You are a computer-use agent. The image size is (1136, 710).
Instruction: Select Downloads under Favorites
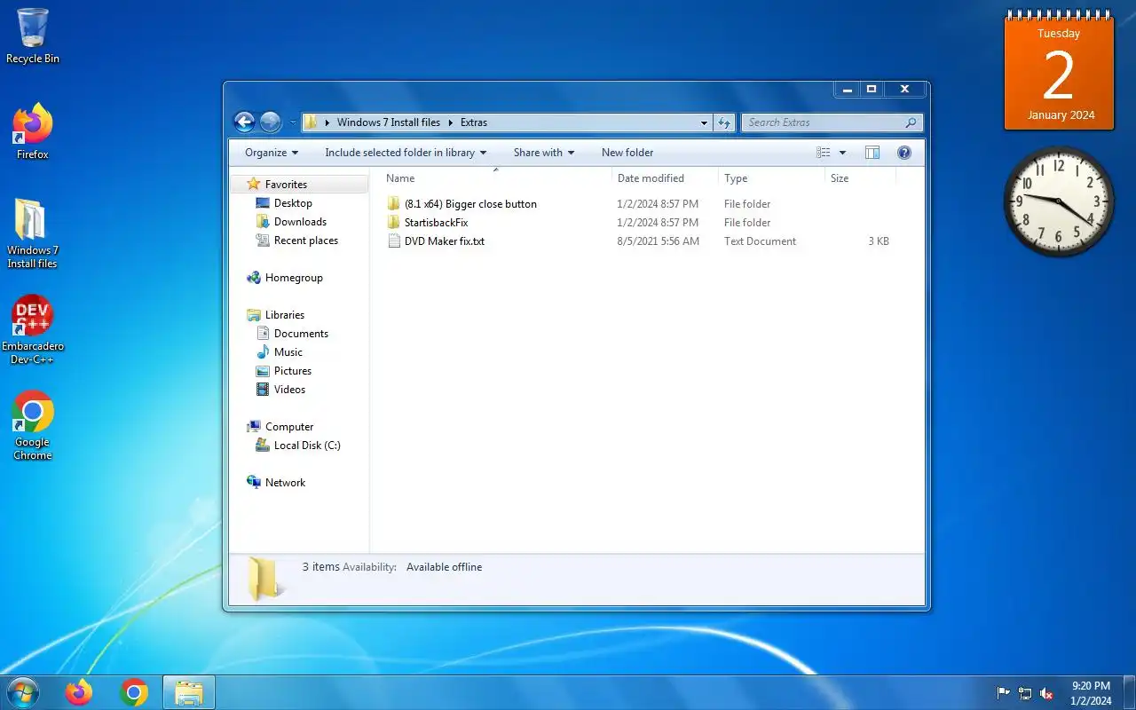pos(300,222)
